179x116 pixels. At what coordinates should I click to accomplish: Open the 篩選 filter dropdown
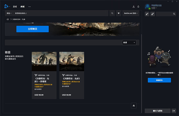[x=129, y=42]
